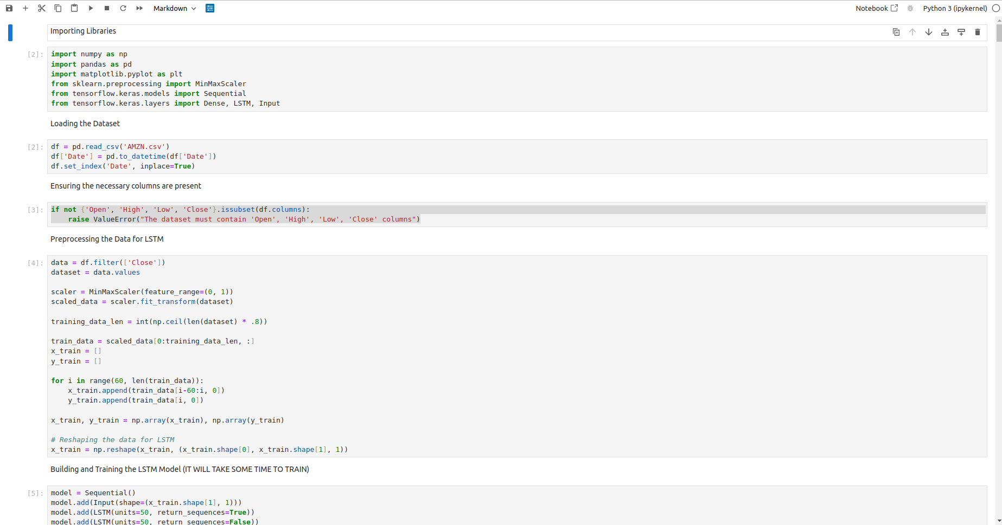Image resolution: width=1002 pixels, height=525 pixels.
Task: Restart the kernel
Action: [x=123, y=8]
